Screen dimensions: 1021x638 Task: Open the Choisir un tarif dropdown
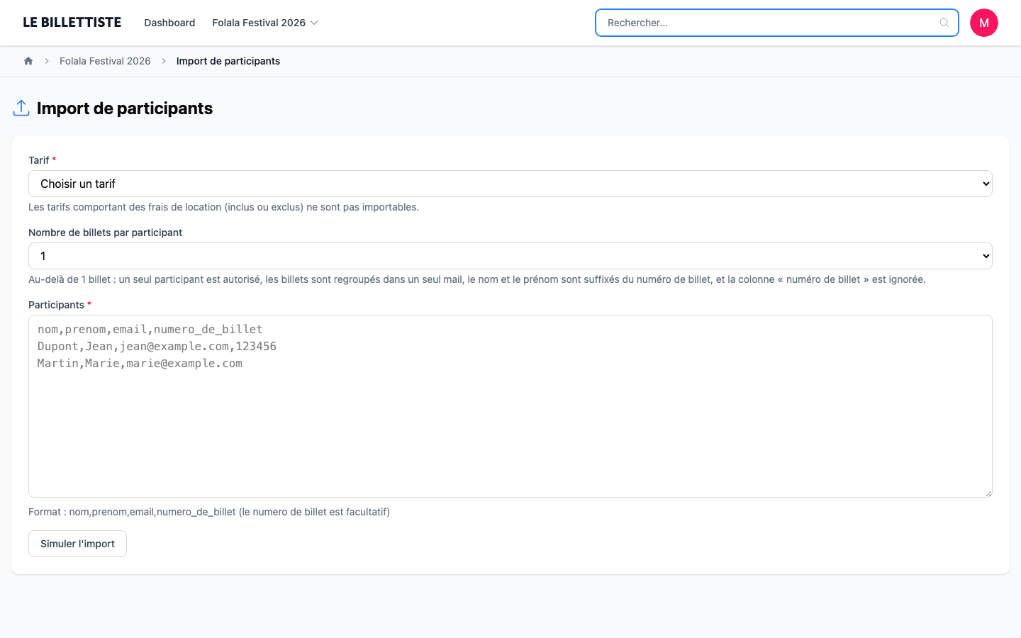click(510, 184)
